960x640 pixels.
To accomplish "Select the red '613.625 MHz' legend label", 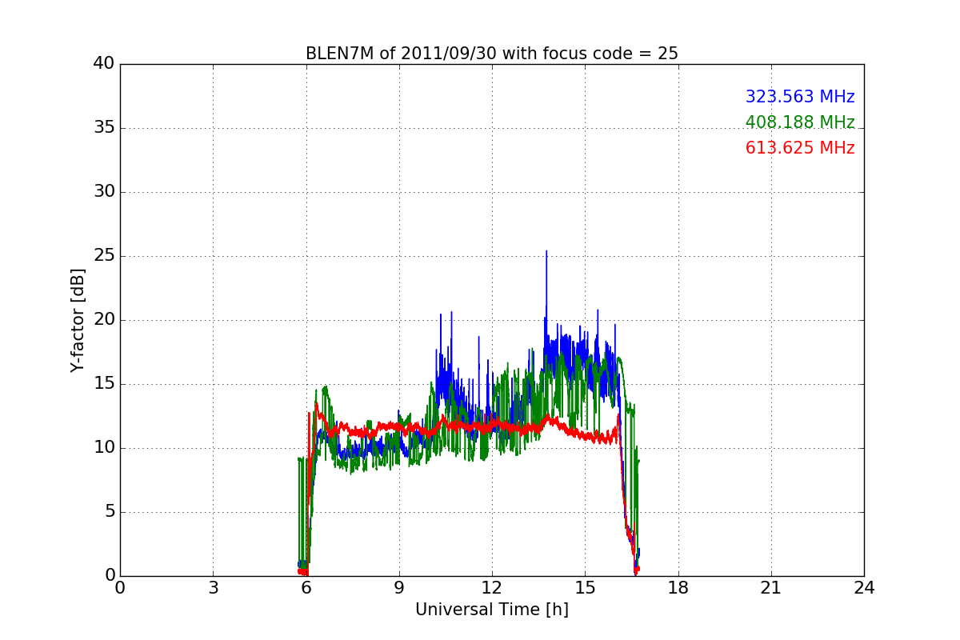I will [x=800, y=148].
